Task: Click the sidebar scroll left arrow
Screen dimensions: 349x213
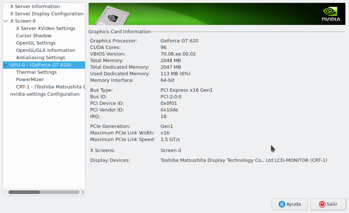Action: coord(5,192)
